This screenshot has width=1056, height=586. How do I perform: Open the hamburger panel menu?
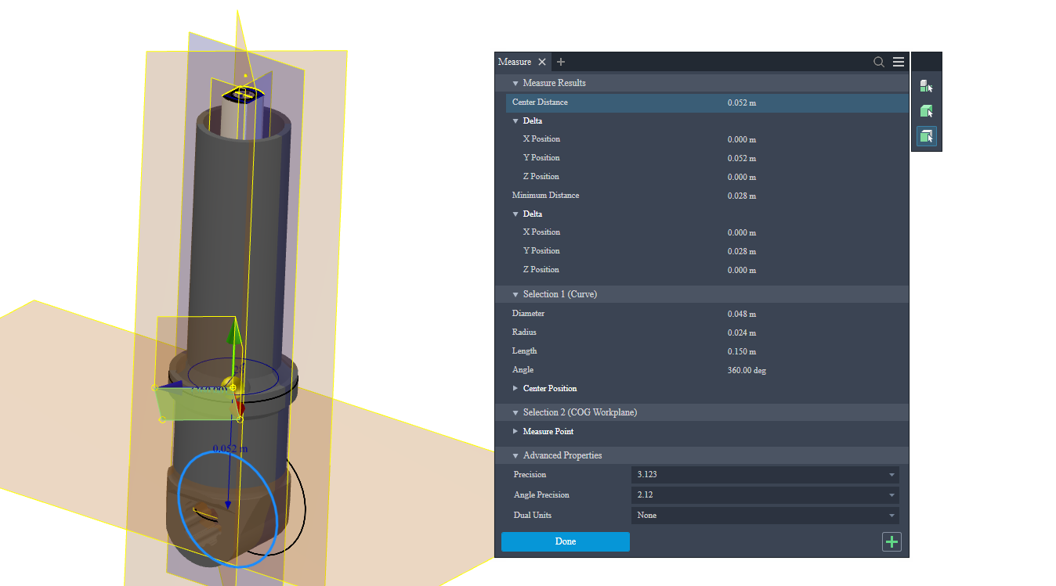pos(899,62)
